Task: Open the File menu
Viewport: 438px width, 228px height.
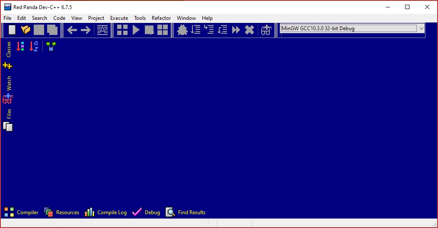Action: coord(7,18)
